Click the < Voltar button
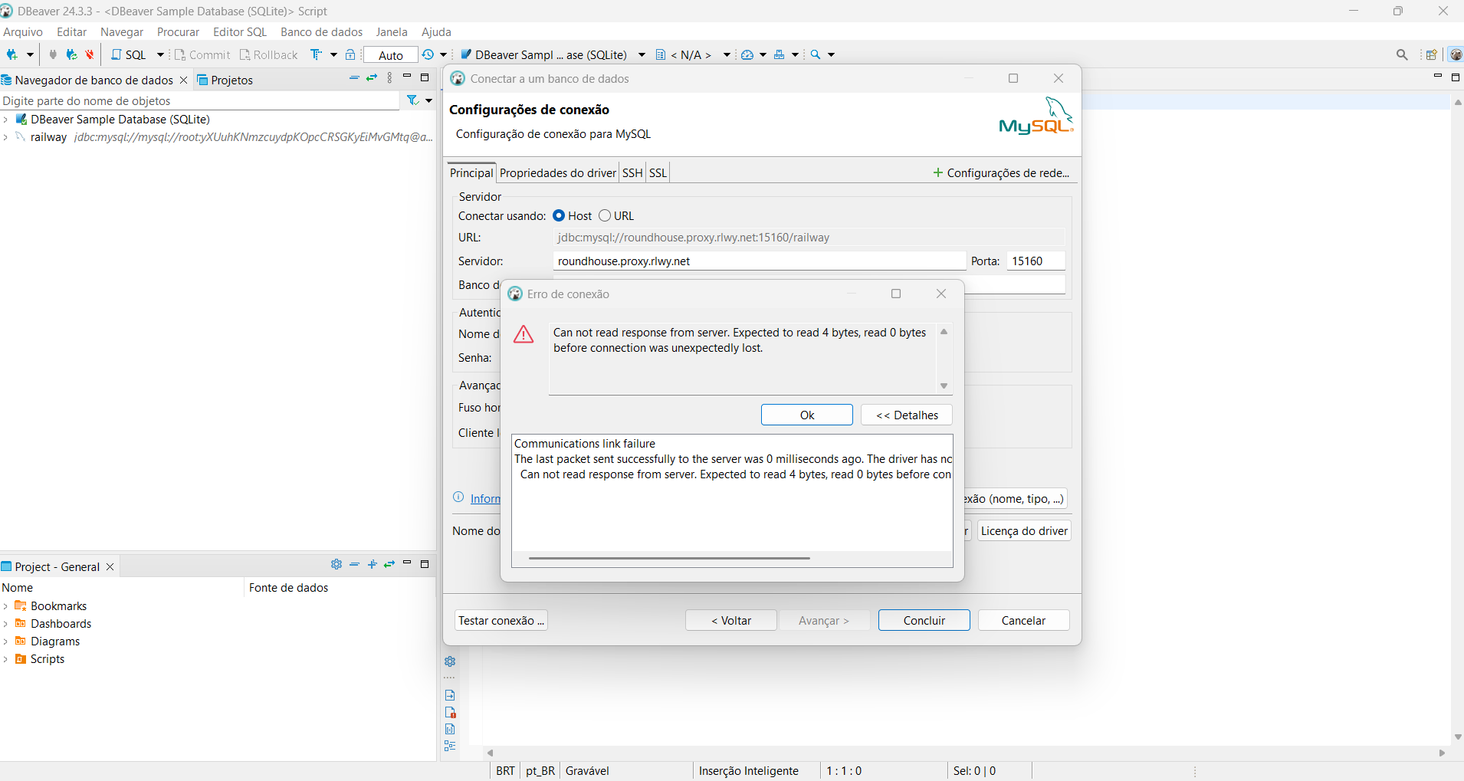 pyautogui.click(x=731, y=620)
